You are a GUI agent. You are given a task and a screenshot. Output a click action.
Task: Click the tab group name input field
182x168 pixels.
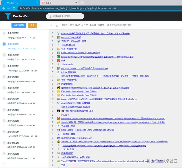(x=129, y=25)
